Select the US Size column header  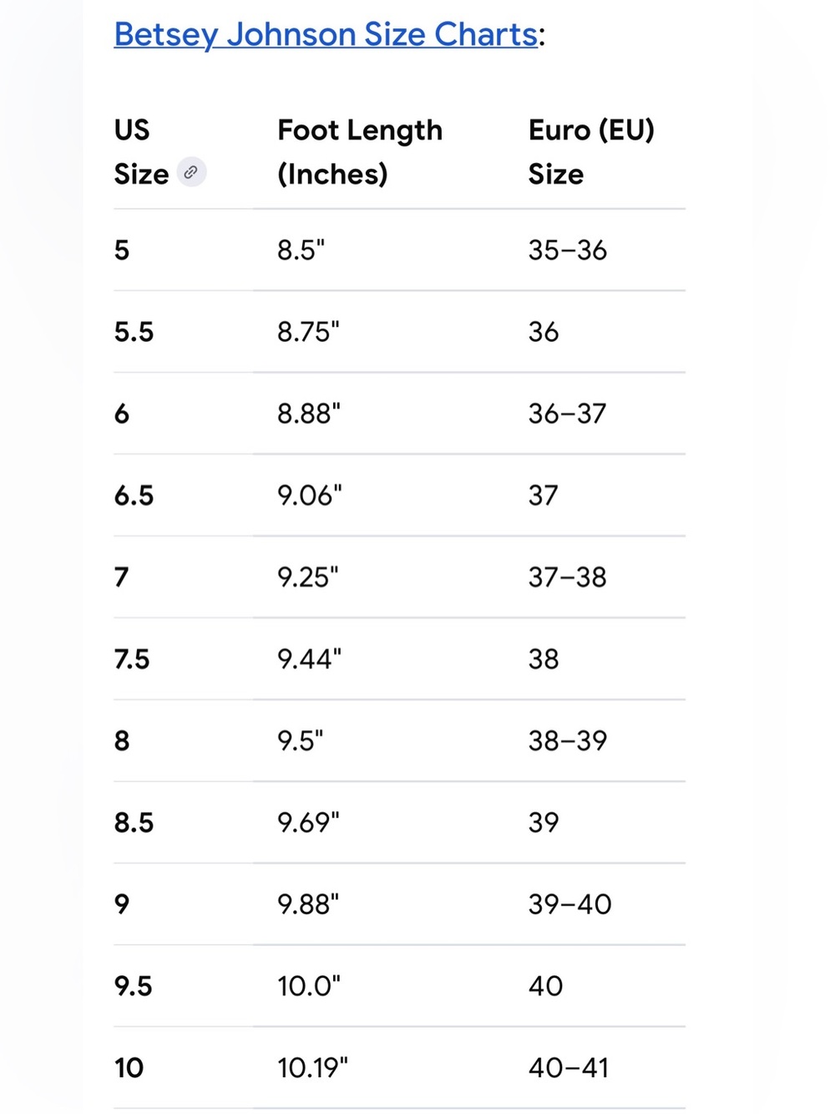(x=143, y=152)
